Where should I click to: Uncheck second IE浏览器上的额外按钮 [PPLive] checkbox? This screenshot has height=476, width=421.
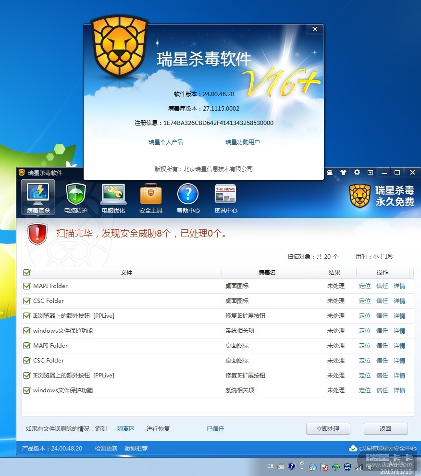click(x=27, y=375)
